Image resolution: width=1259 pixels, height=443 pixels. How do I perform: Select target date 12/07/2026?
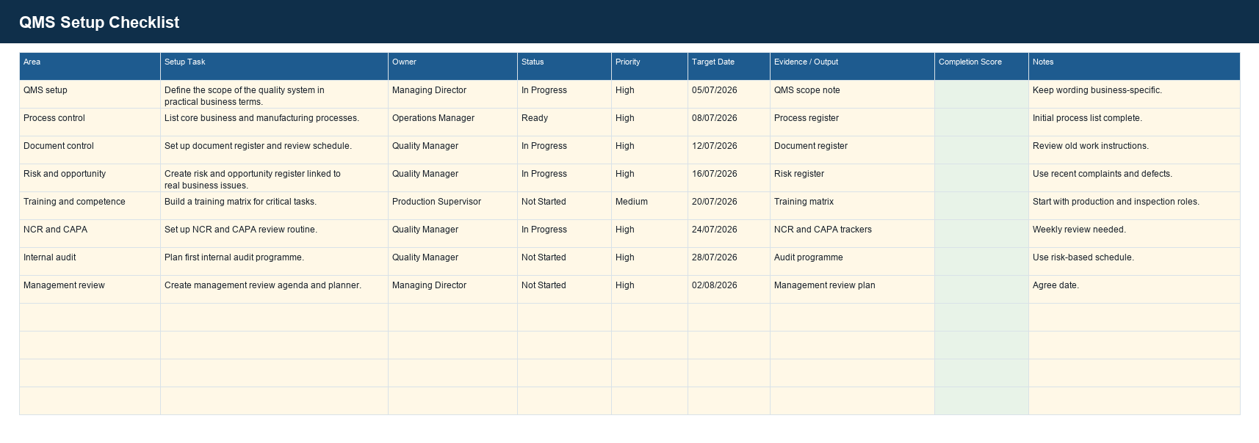point(729,150)
